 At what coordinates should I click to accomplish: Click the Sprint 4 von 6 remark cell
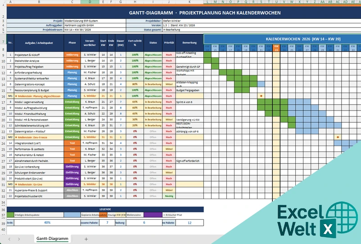[190, 102]
